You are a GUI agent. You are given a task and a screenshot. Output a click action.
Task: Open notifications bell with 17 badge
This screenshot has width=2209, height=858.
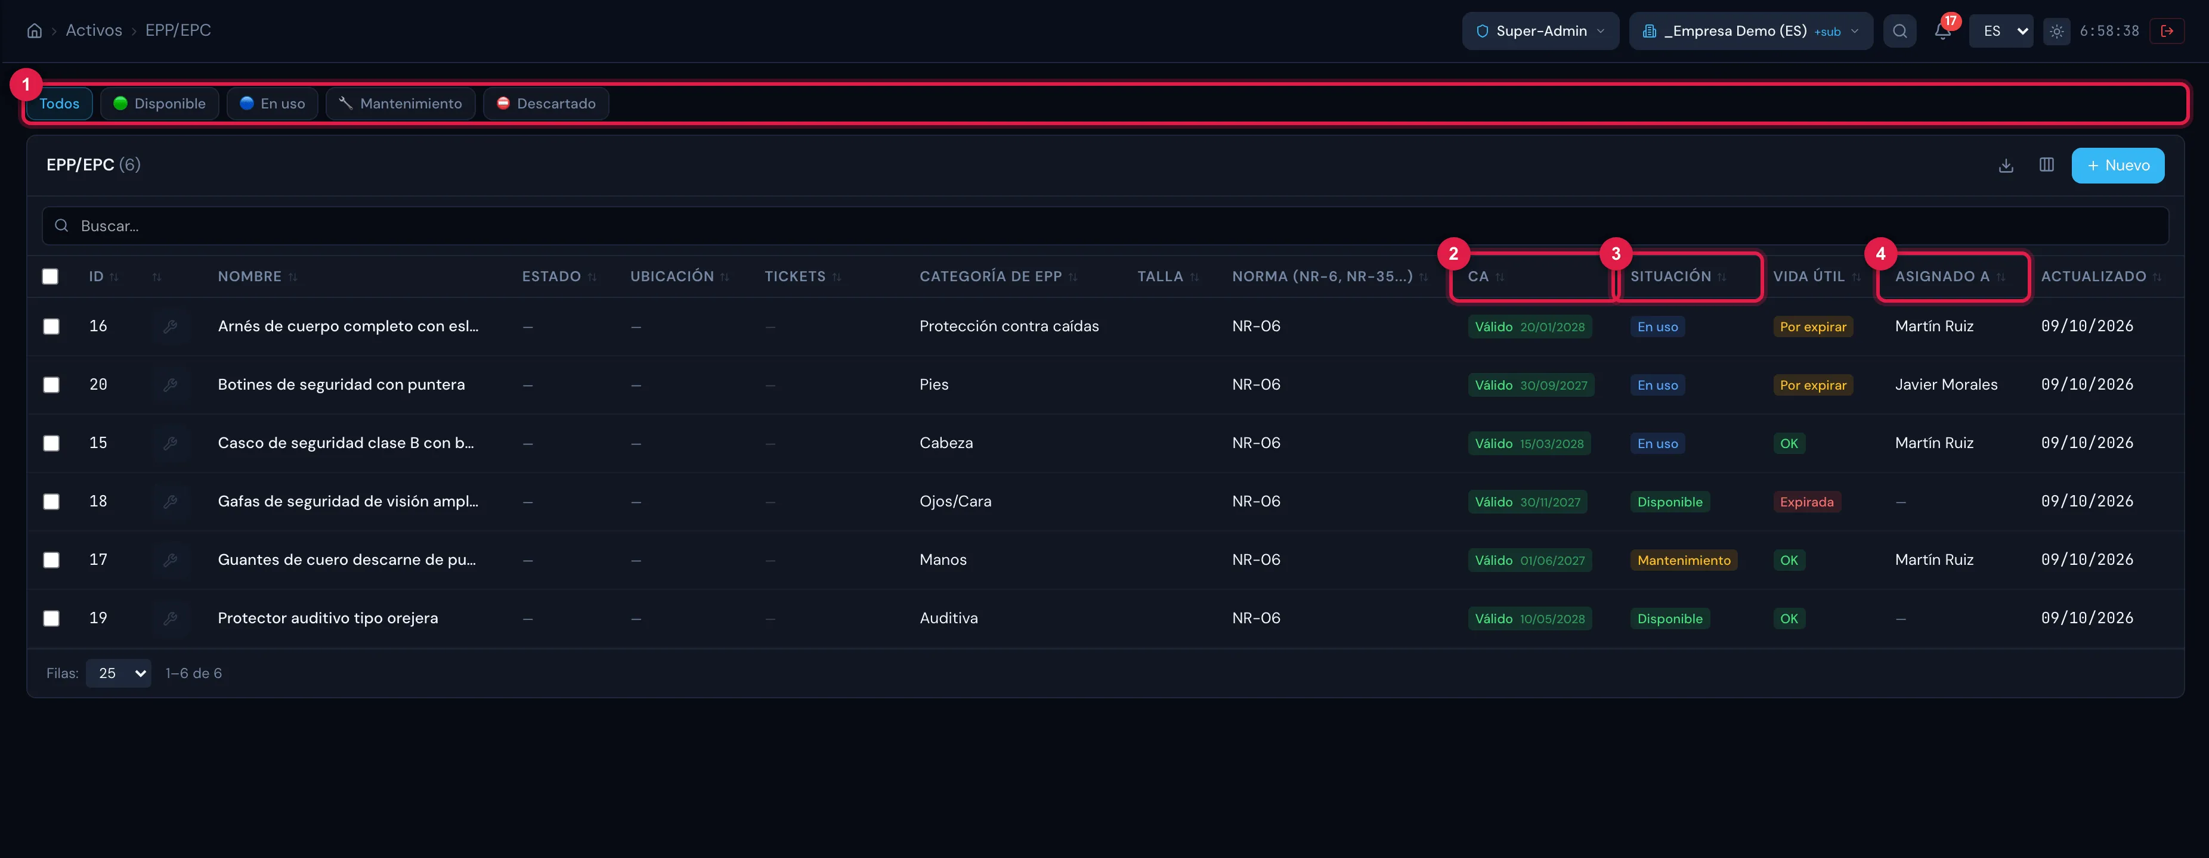[1942, 31]
